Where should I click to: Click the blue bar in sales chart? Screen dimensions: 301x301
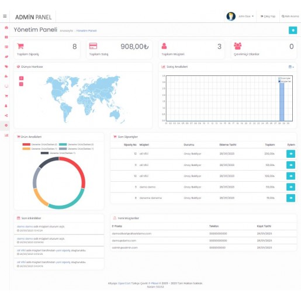[x=282, y=102]
